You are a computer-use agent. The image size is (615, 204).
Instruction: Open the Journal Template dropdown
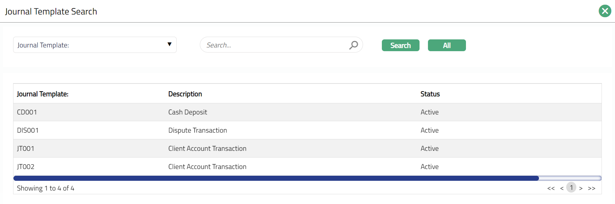(x=95, y=45)
